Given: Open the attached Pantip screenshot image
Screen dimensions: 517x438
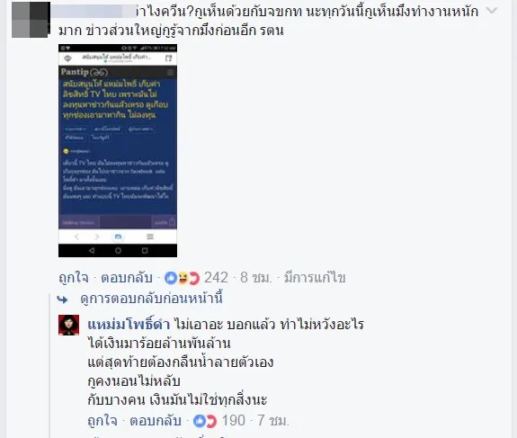Looking at the screenshot, I should point(118,150).
